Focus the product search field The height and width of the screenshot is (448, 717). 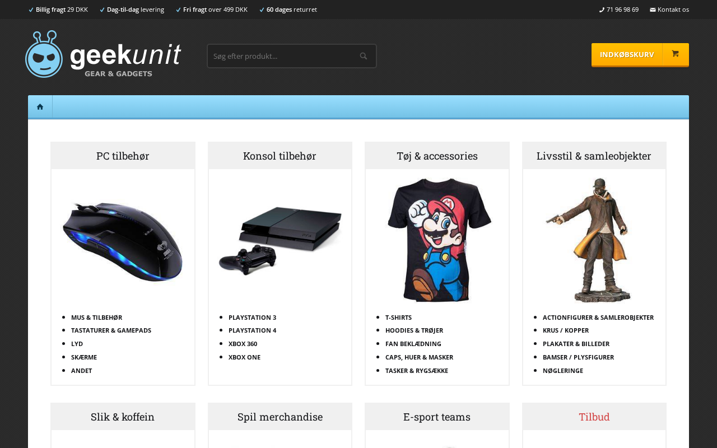coord(292,56)
